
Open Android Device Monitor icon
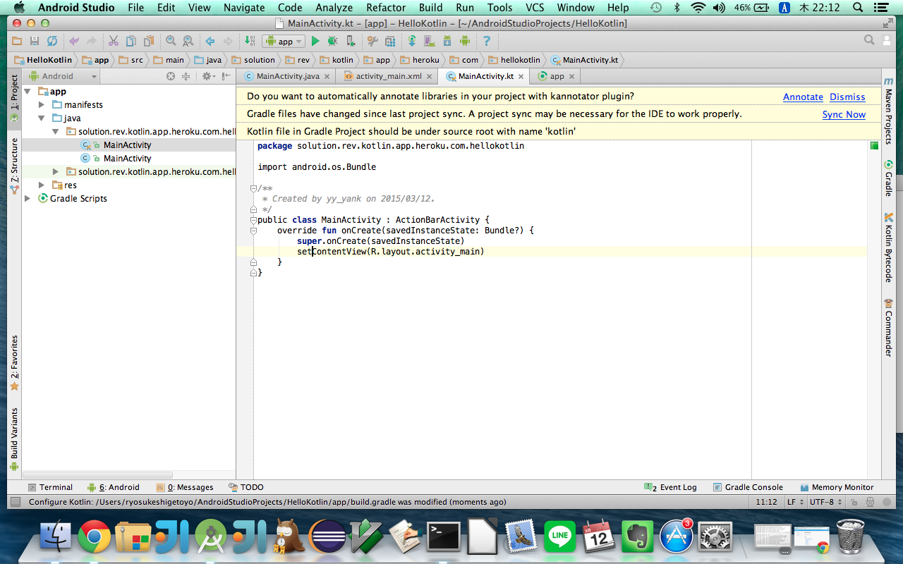(x=464, y=42)
